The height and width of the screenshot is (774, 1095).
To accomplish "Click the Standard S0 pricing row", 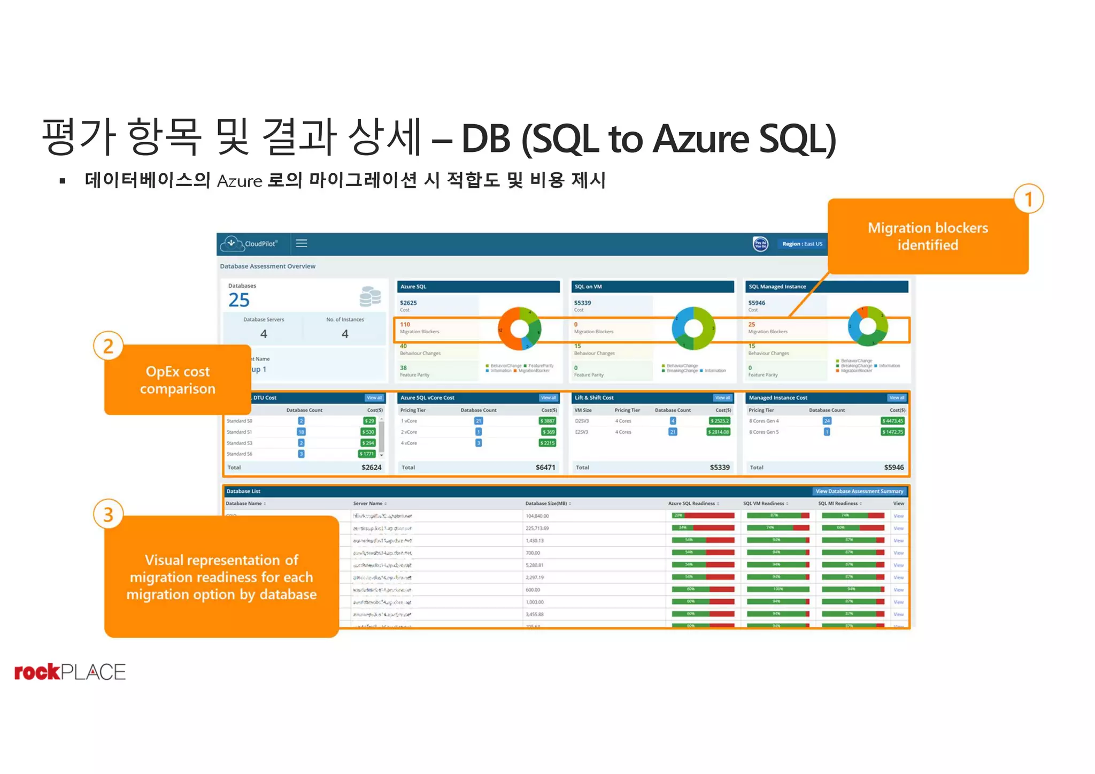I will click(x=303, y=421).
